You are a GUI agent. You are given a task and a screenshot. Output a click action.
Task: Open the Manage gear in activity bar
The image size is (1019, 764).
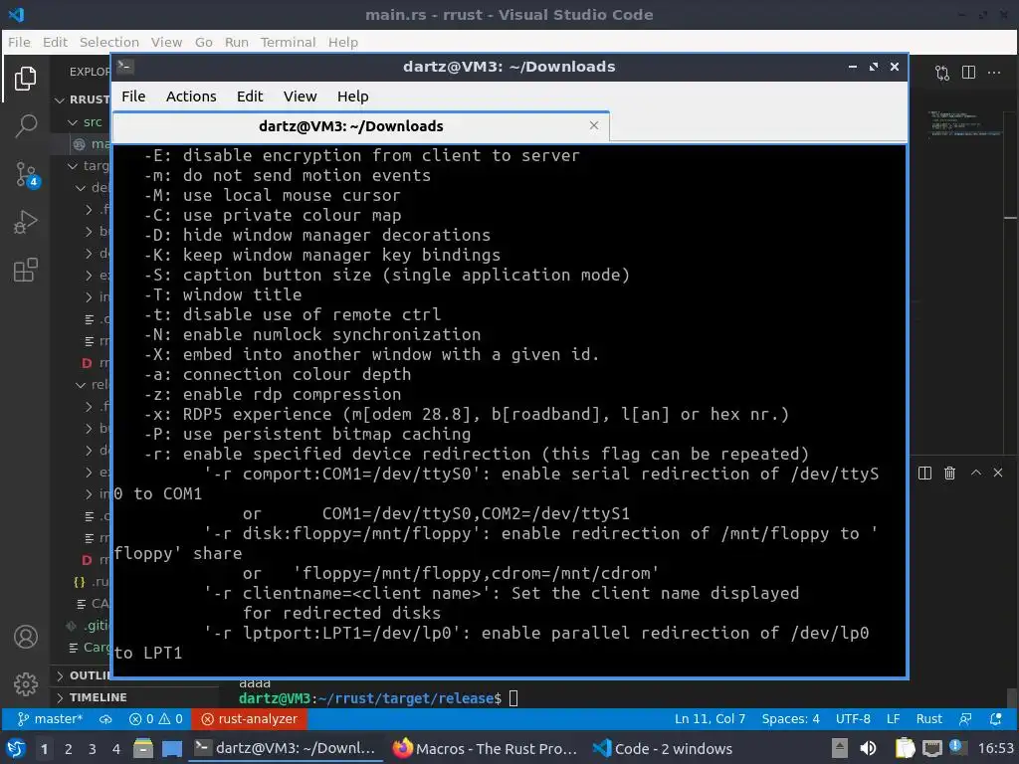pyautogui.click(x=25, y=683)
